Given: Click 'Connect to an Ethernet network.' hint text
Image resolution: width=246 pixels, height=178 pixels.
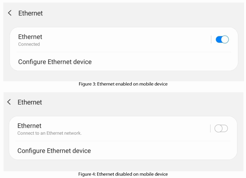Looking at the screenshot, I should click(50, 133).
